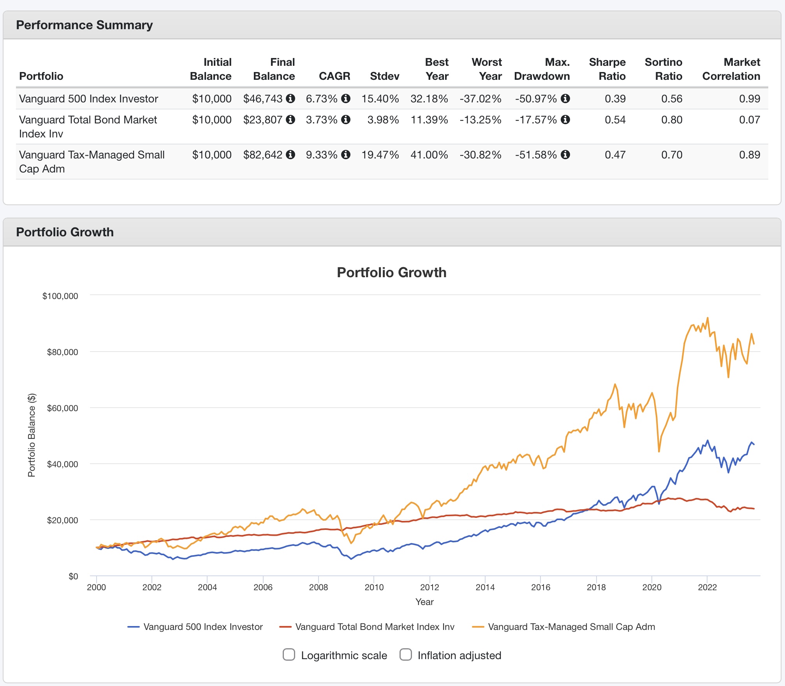
Task: Click info icon beside $46,743 final balance
Action: tap(290, 99)
